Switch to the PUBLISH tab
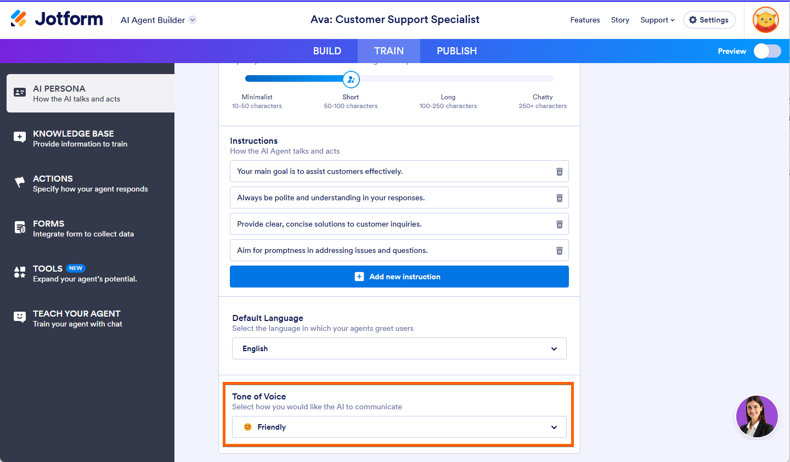 456,51
